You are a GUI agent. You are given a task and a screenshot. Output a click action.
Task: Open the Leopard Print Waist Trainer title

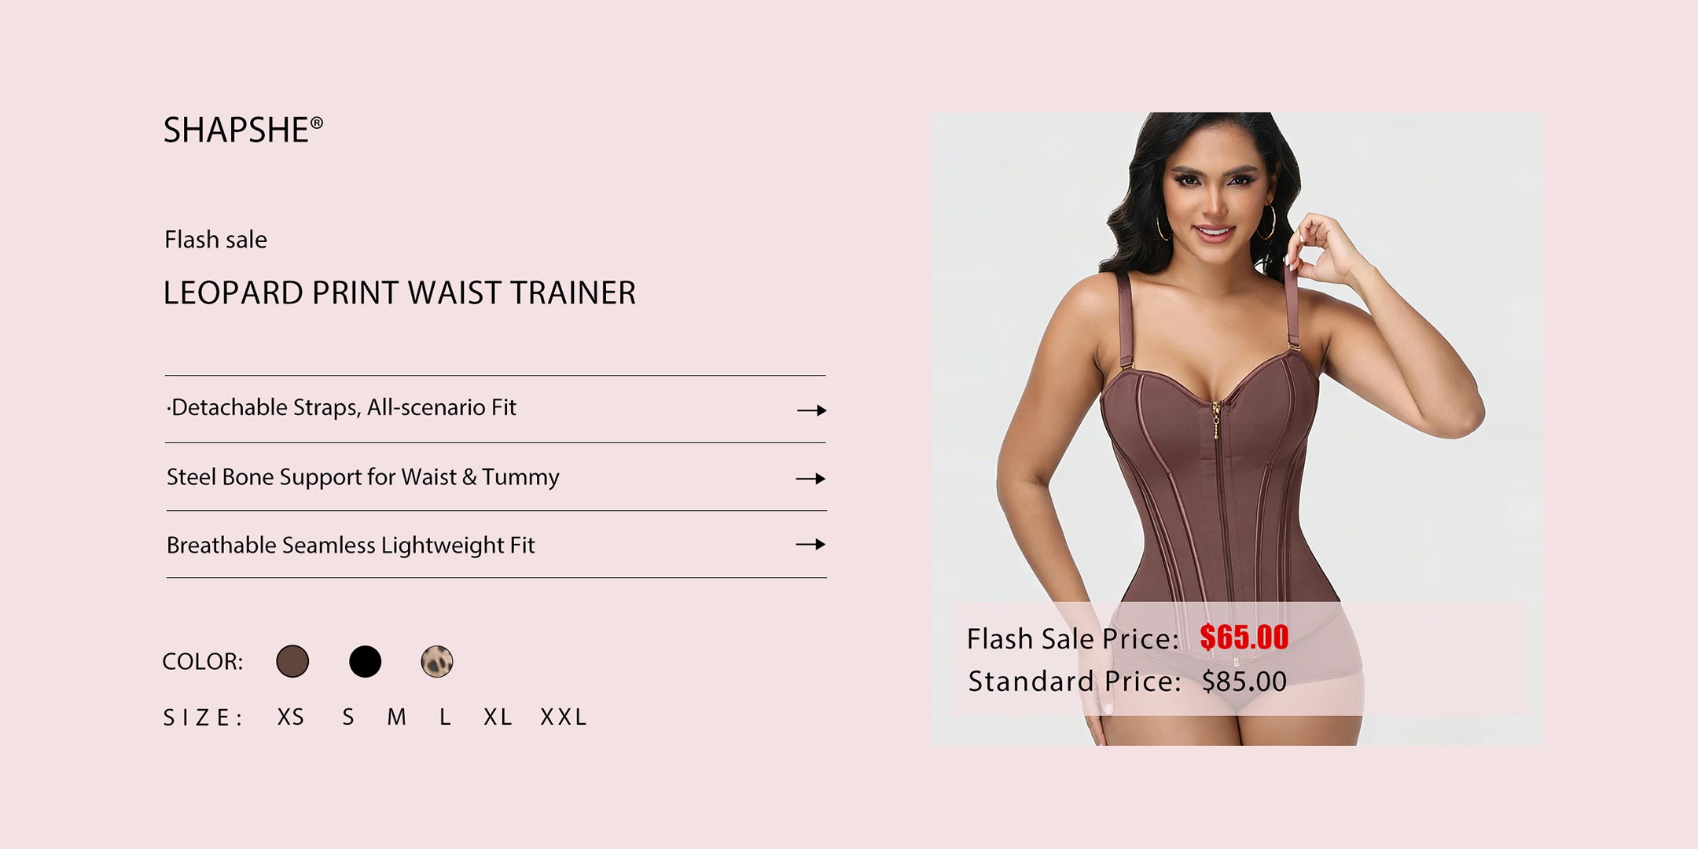point(399,293)
